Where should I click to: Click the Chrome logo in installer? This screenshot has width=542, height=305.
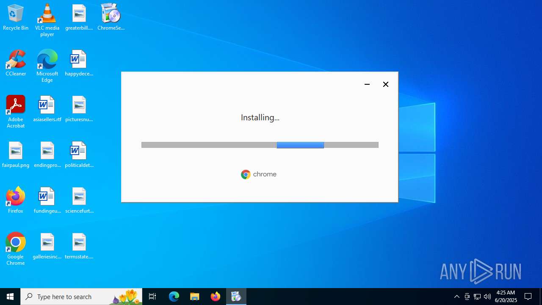pyautogui.click(x=259, y=175)
